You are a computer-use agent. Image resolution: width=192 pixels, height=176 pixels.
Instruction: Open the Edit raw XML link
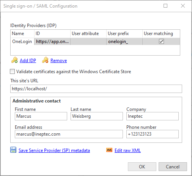click(127, 150)
